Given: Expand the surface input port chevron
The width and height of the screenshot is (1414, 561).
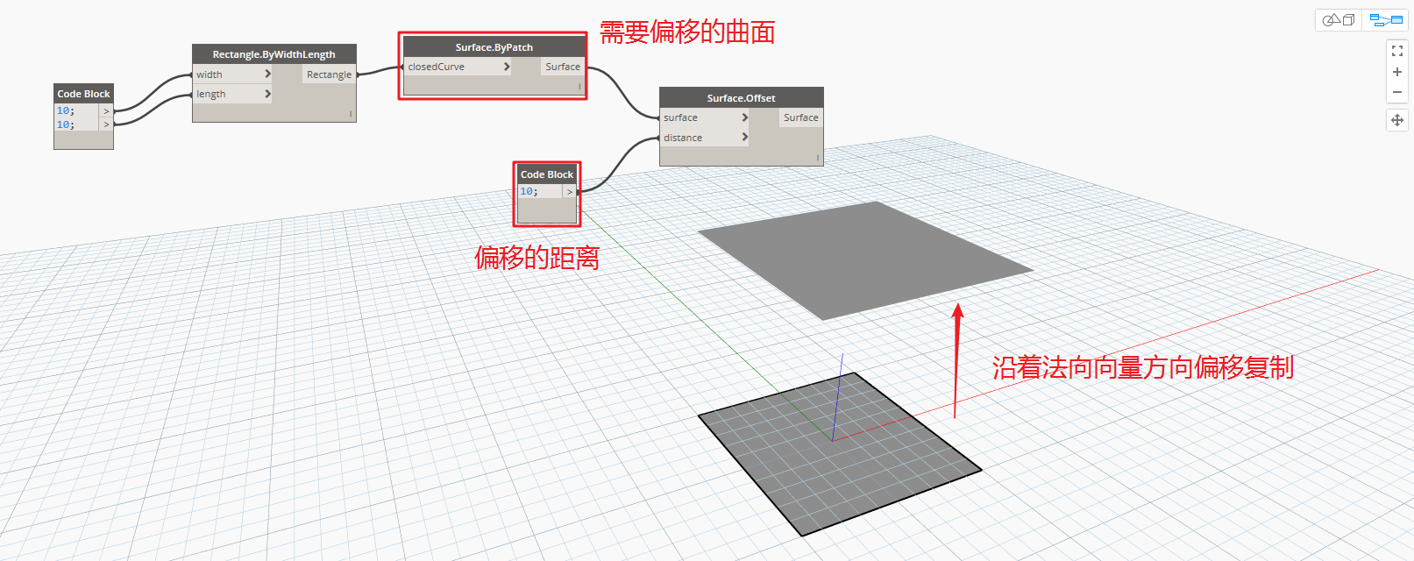Looking at the screenshot, I should click(x=745, y=117).
